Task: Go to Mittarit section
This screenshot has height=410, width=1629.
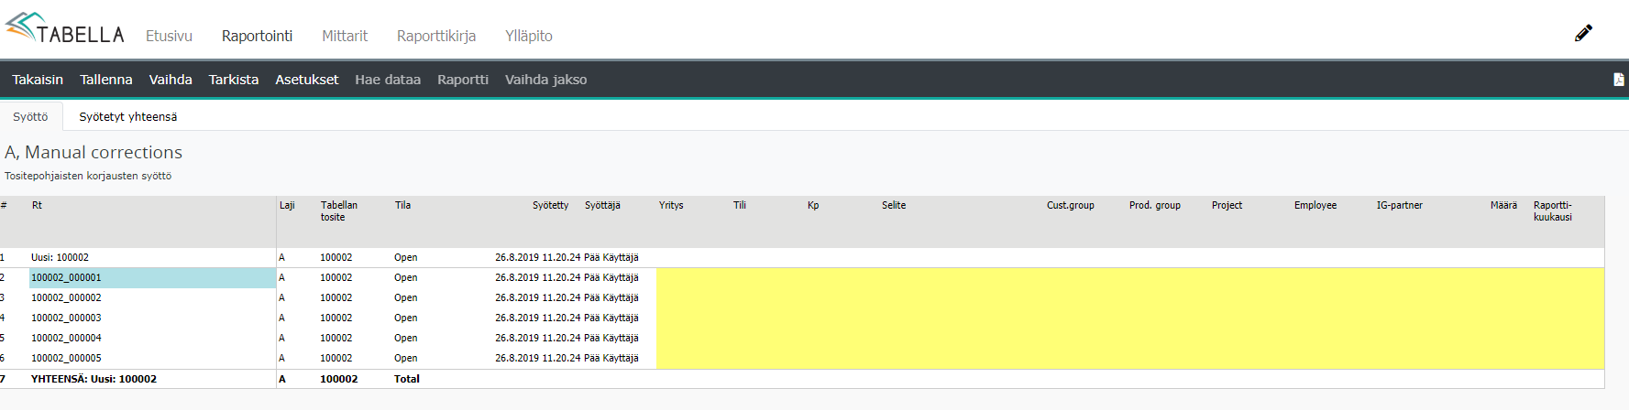Action: point(345,36)
